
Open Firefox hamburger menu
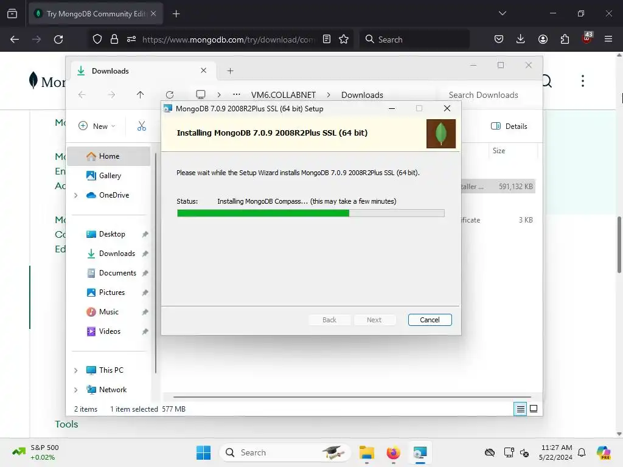pyautogui.click(x=608, y=40)
